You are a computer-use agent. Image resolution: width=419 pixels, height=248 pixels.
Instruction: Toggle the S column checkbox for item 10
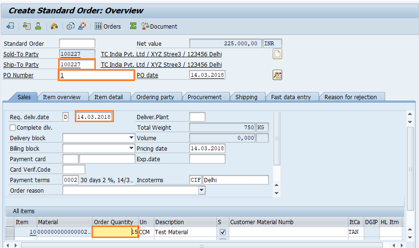coord(222,232)
